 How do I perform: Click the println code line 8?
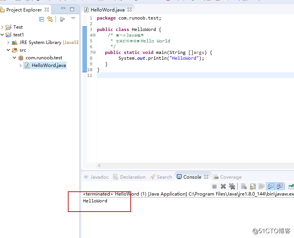pos(161,58)
